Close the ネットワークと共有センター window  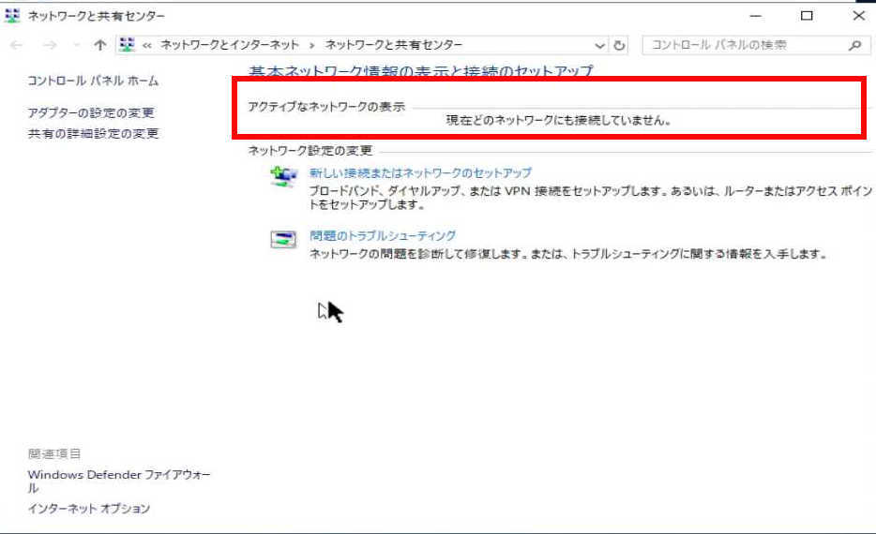click(x=859, y=16)
